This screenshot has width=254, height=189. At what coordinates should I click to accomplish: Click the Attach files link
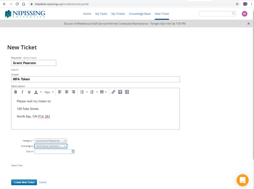tap(17, 166)
